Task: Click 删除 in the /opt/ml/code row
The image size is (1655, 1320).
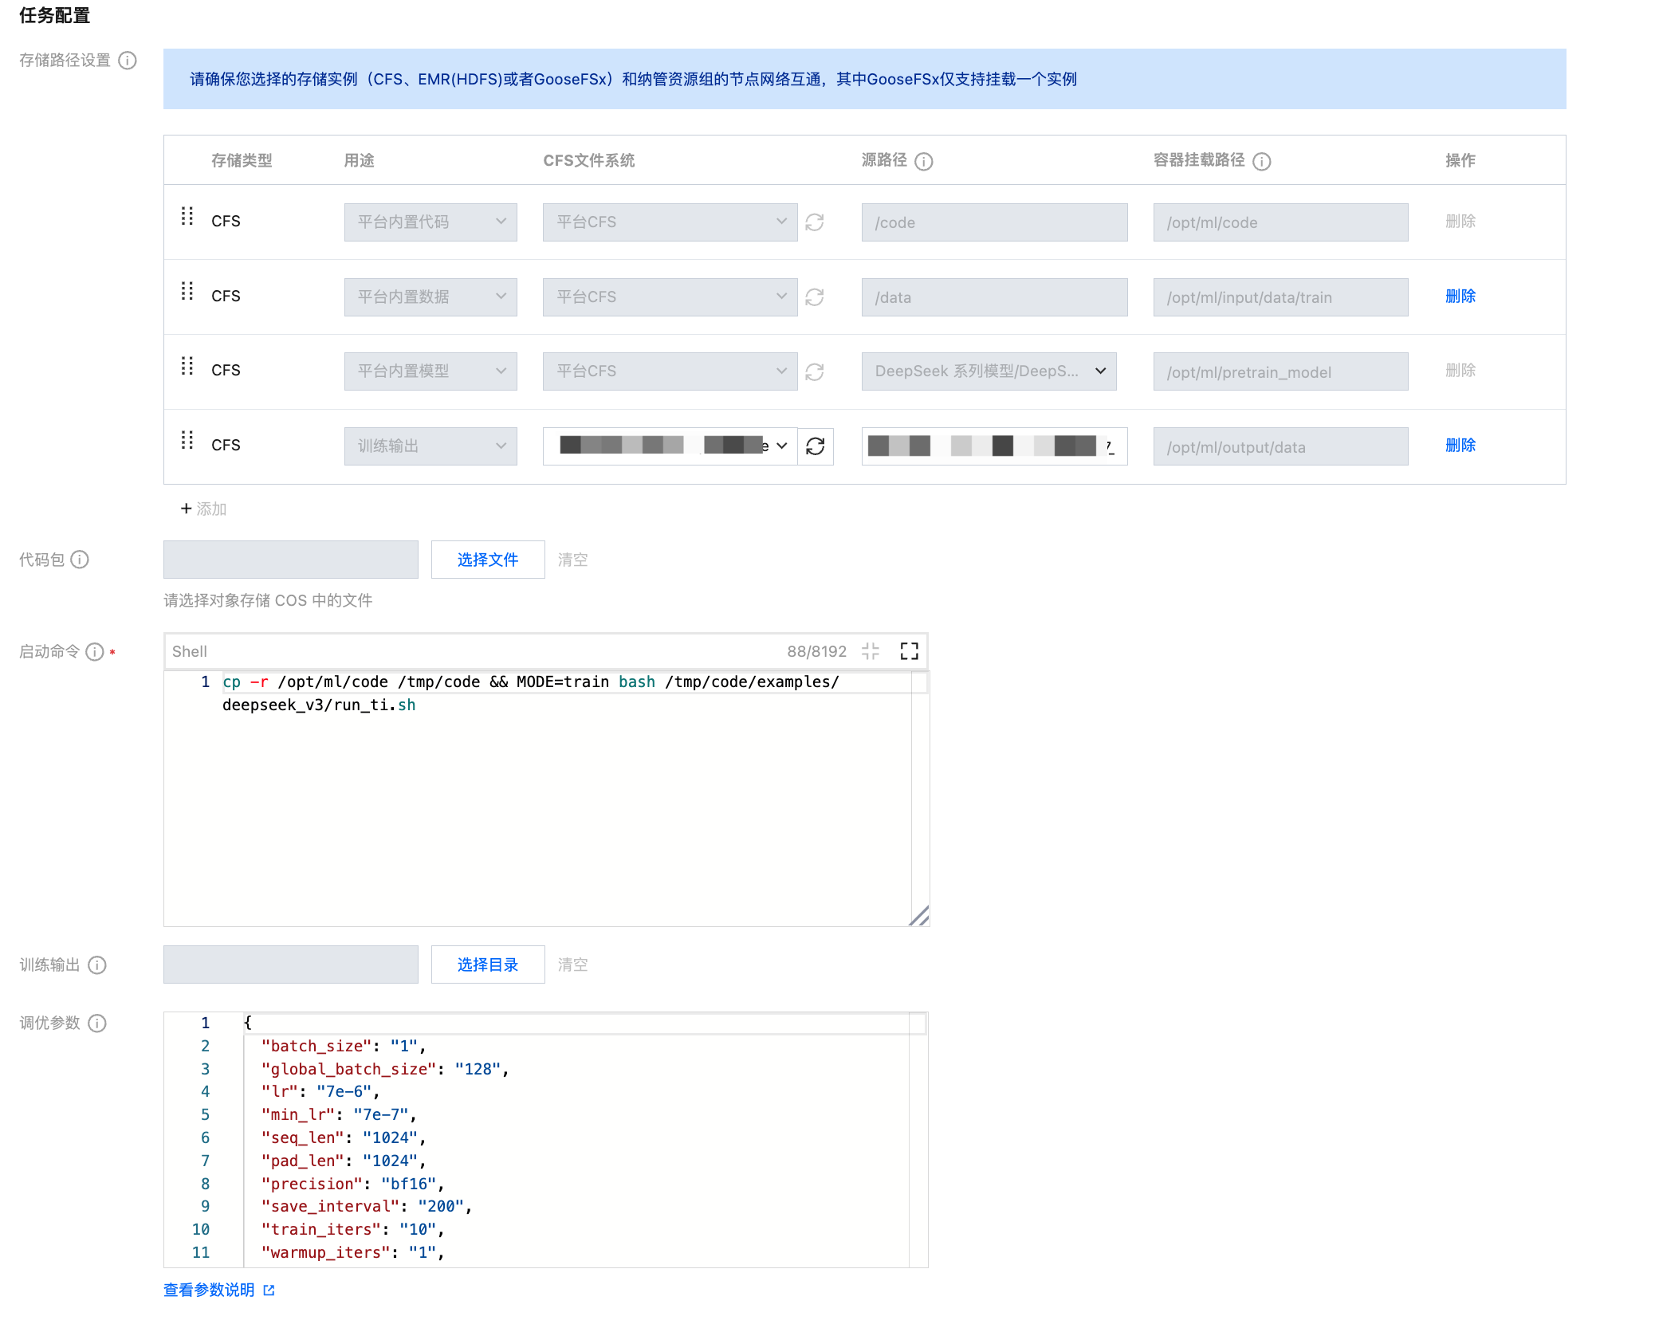Action: [1460, 222]
